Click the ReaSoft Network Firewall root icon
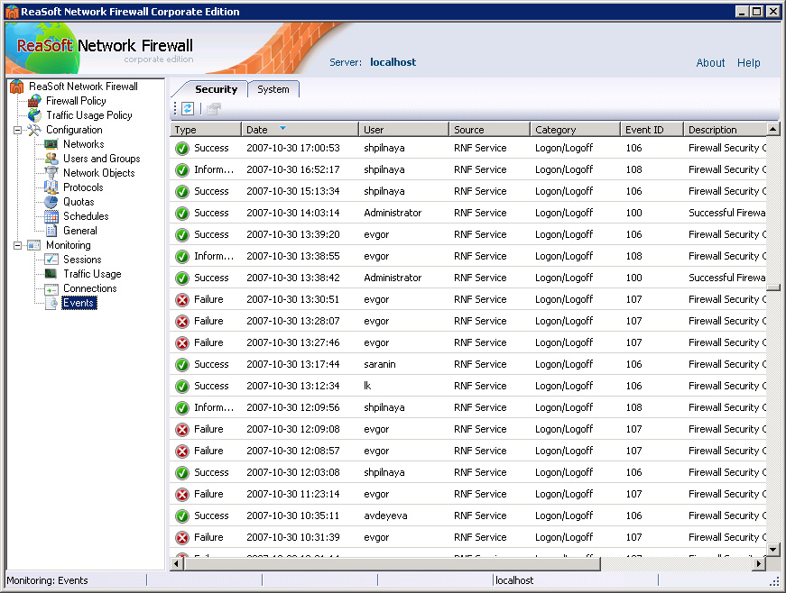The height and width of the screenshot is (593, 786). [17, 87]
